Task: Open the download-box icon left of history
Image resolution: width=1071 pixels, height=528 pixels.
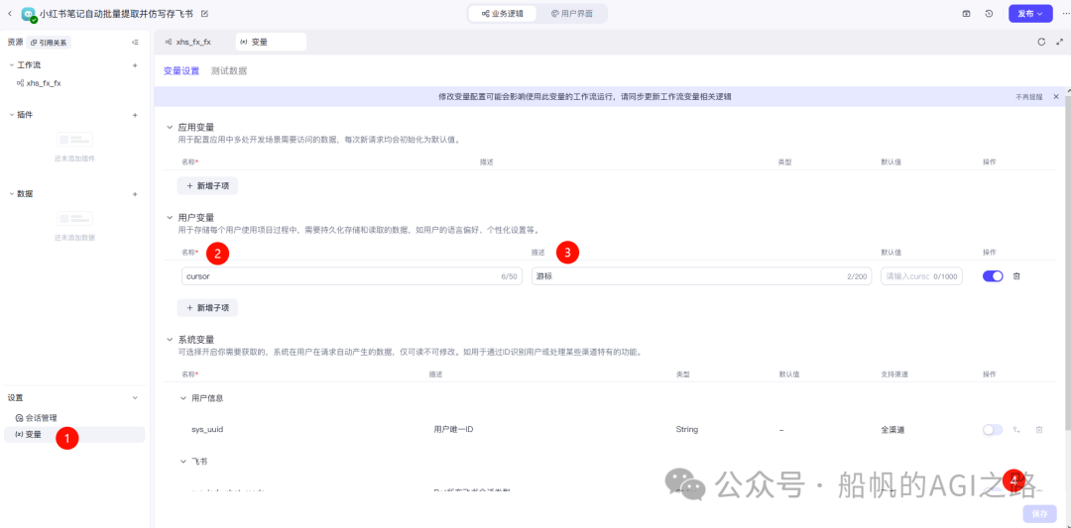Action: pyautogui.click(x=967, y=14)
